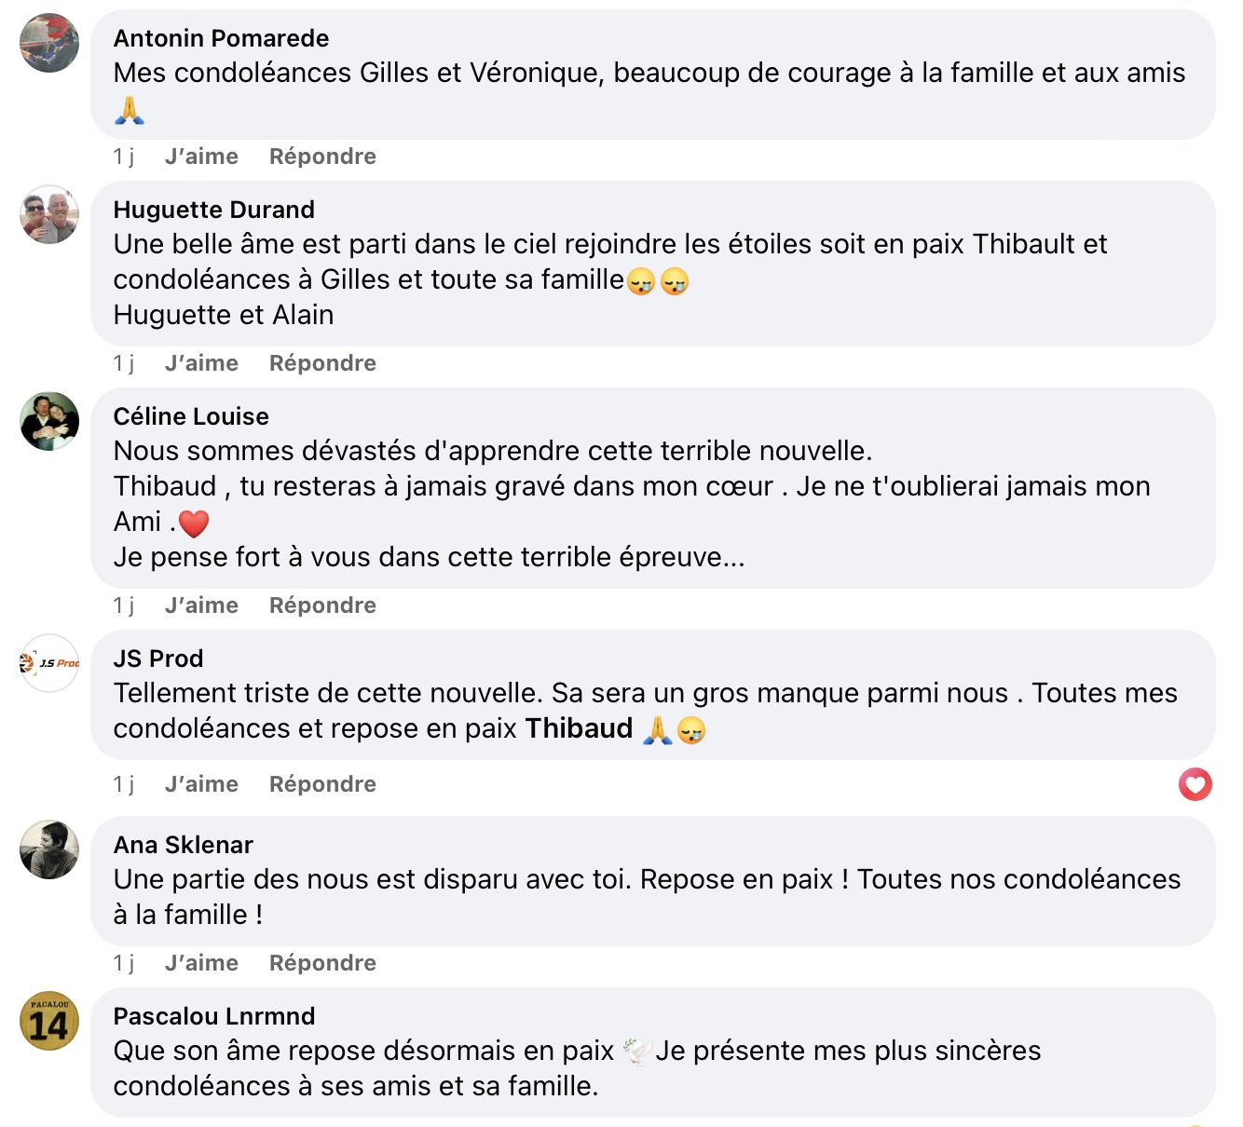This screenshot has height=1127, width=1243.
Task: Click Pascalou Lnrmnd's number 14 avatar
Action: click(49, 1021)
